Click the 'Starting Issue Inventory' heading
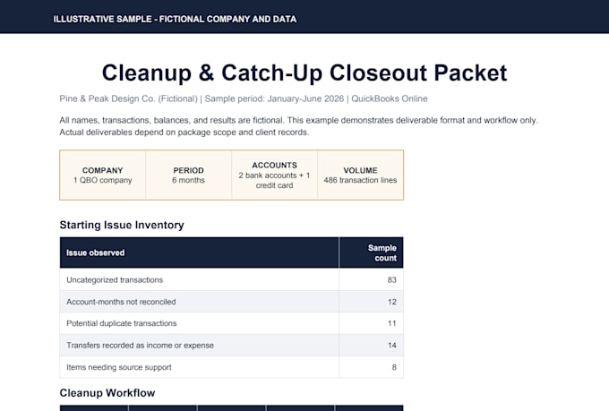This screenshot has width=609, height=411. pos(122,225)
